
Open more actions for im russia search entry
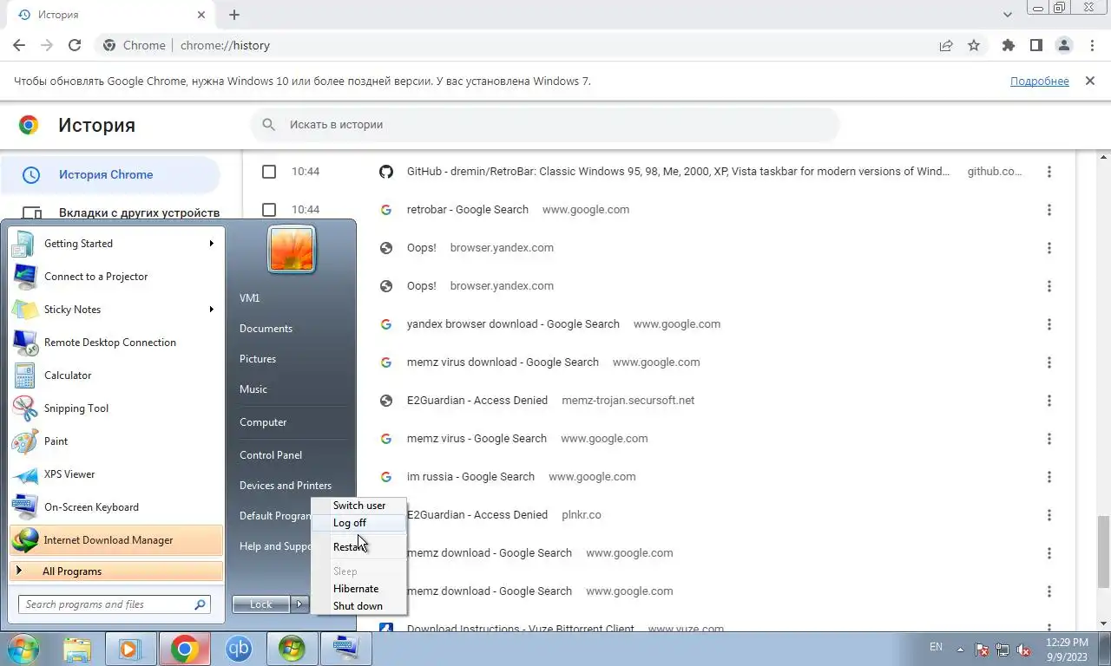click(1049, 477)
